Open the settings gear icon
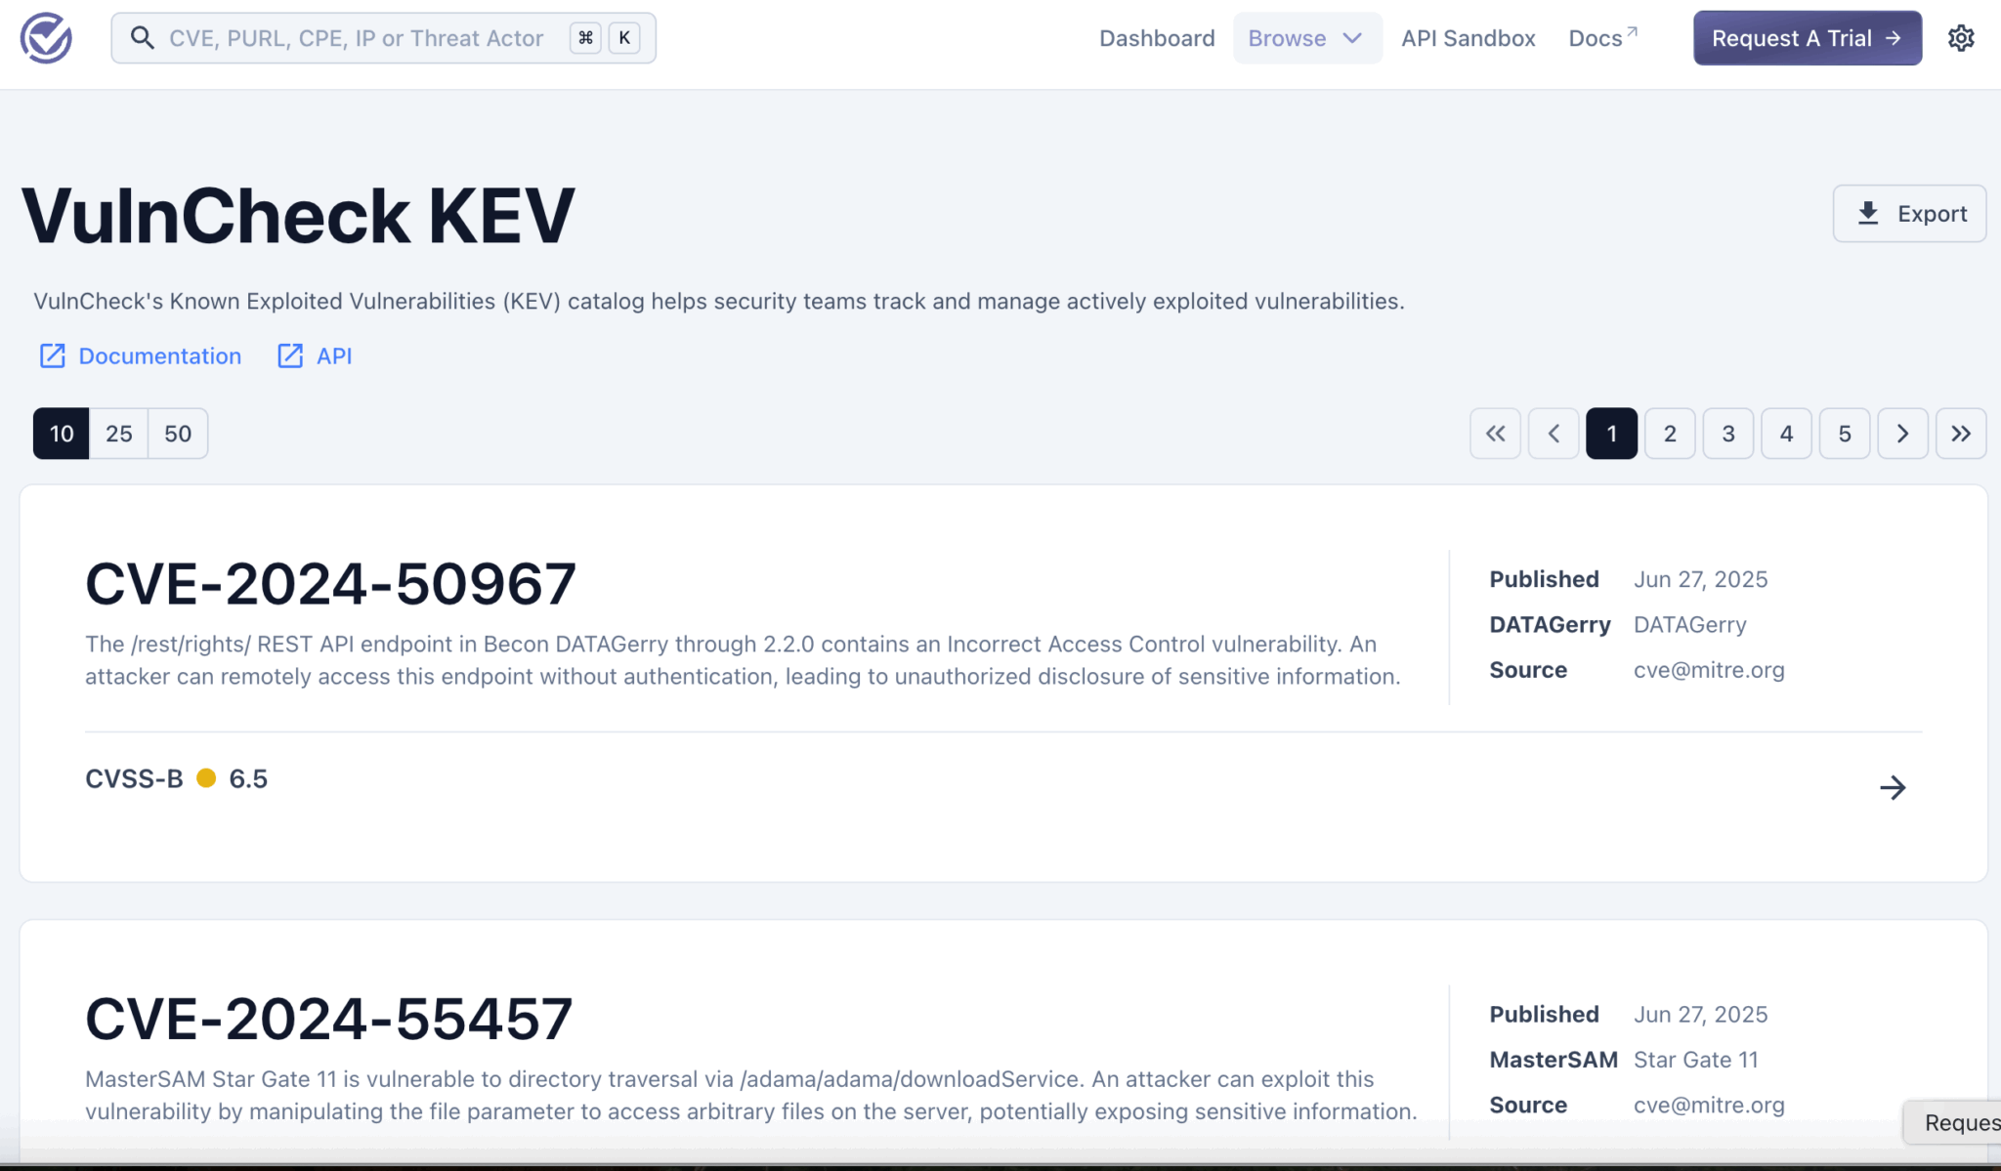2001x1171 pixels. pyautogui.click(x=1961, y=38)
